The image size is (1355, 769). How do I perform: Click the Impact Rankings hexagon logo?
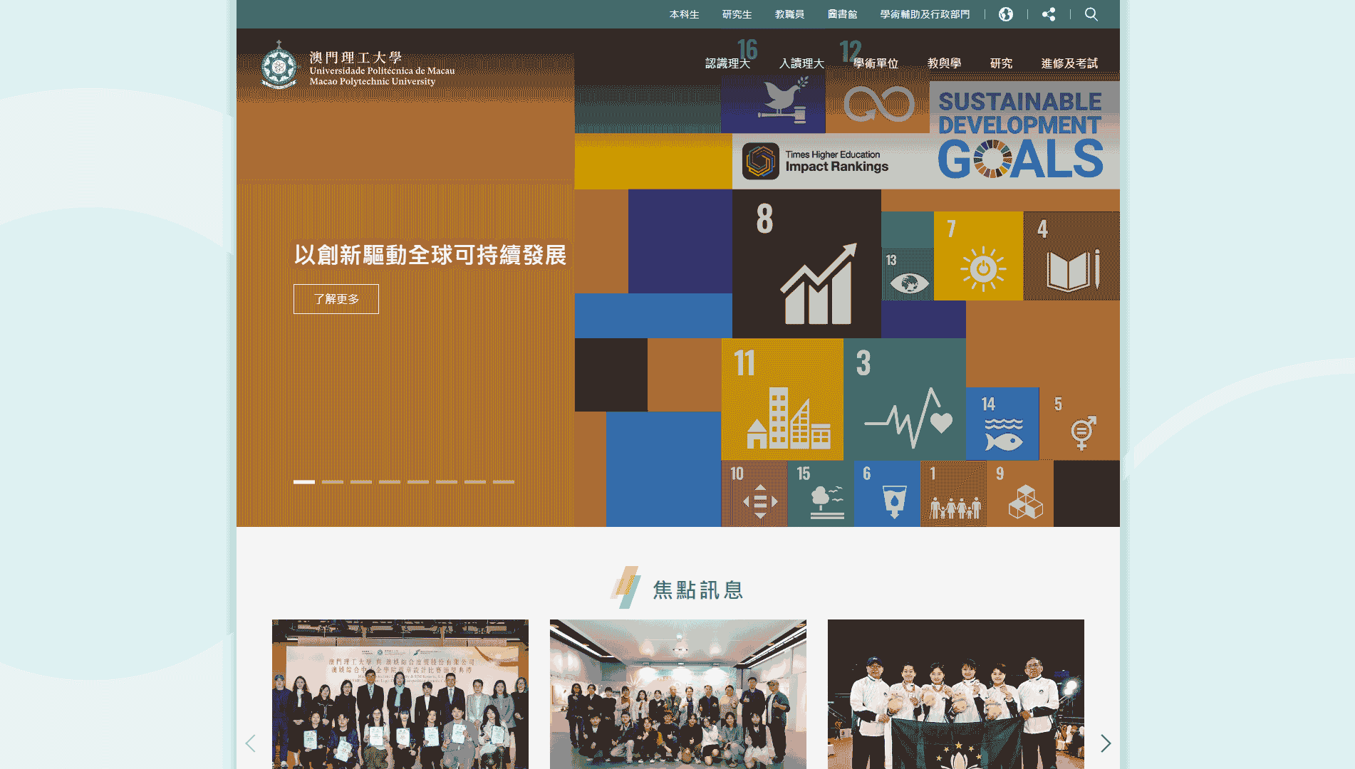tap(760, 161)
